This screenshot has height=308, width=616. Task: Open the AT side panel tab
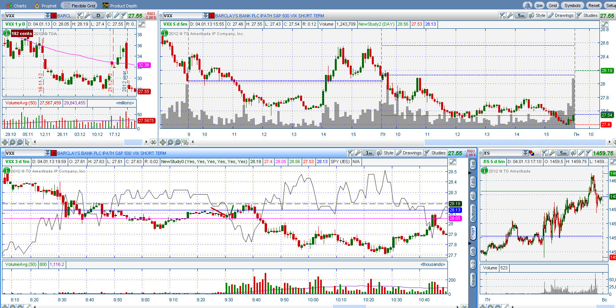coord(473,196)
